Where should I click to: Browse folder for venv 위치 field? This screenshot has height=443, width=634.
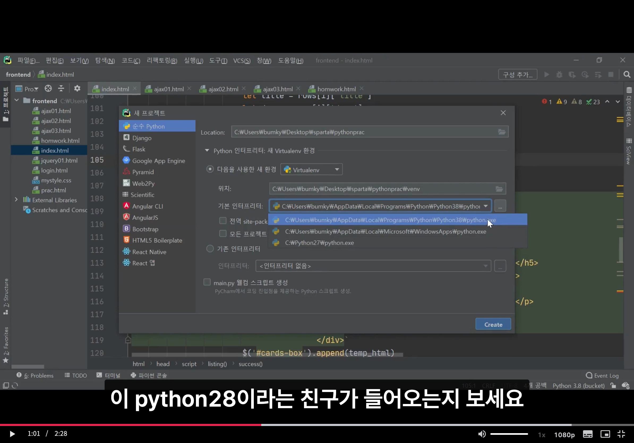(499, 189)
